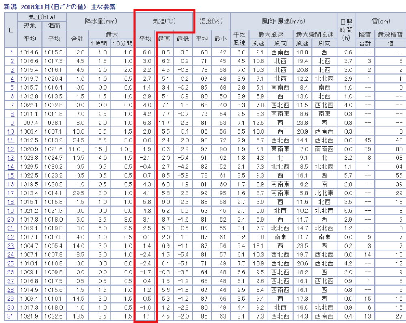
Task: Click the 日照時間(h) header cell
Action: click(x=345, y=30)
